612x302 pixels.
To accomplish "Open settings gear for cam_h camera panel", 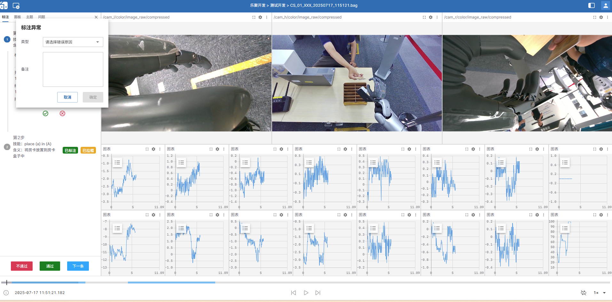I will point(431,17).
